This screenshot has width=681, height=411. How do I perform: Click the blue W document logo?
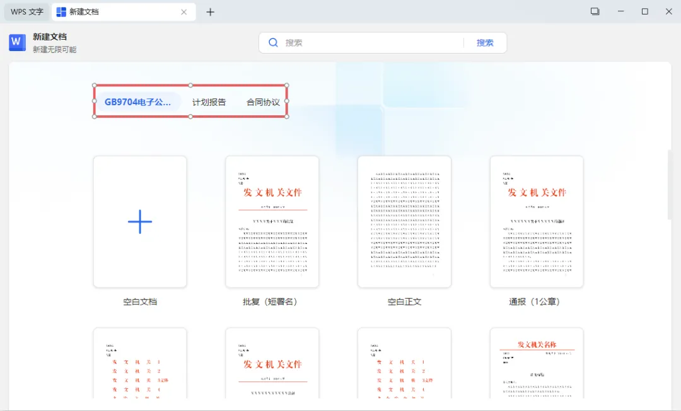coord(18,42)
